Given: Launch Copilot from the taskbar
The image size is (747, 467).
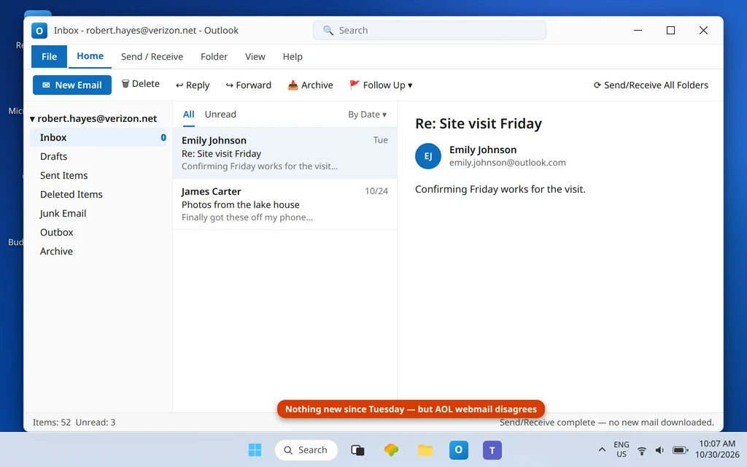Looking at the screenshot, I should point(391,449).
